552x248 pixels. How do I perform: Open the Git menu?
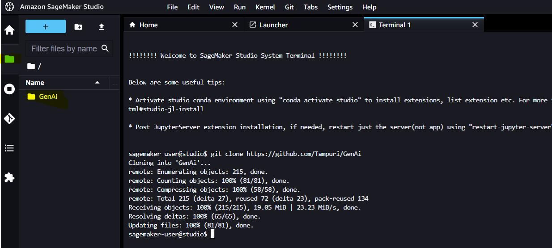click(x=289, y=7)
